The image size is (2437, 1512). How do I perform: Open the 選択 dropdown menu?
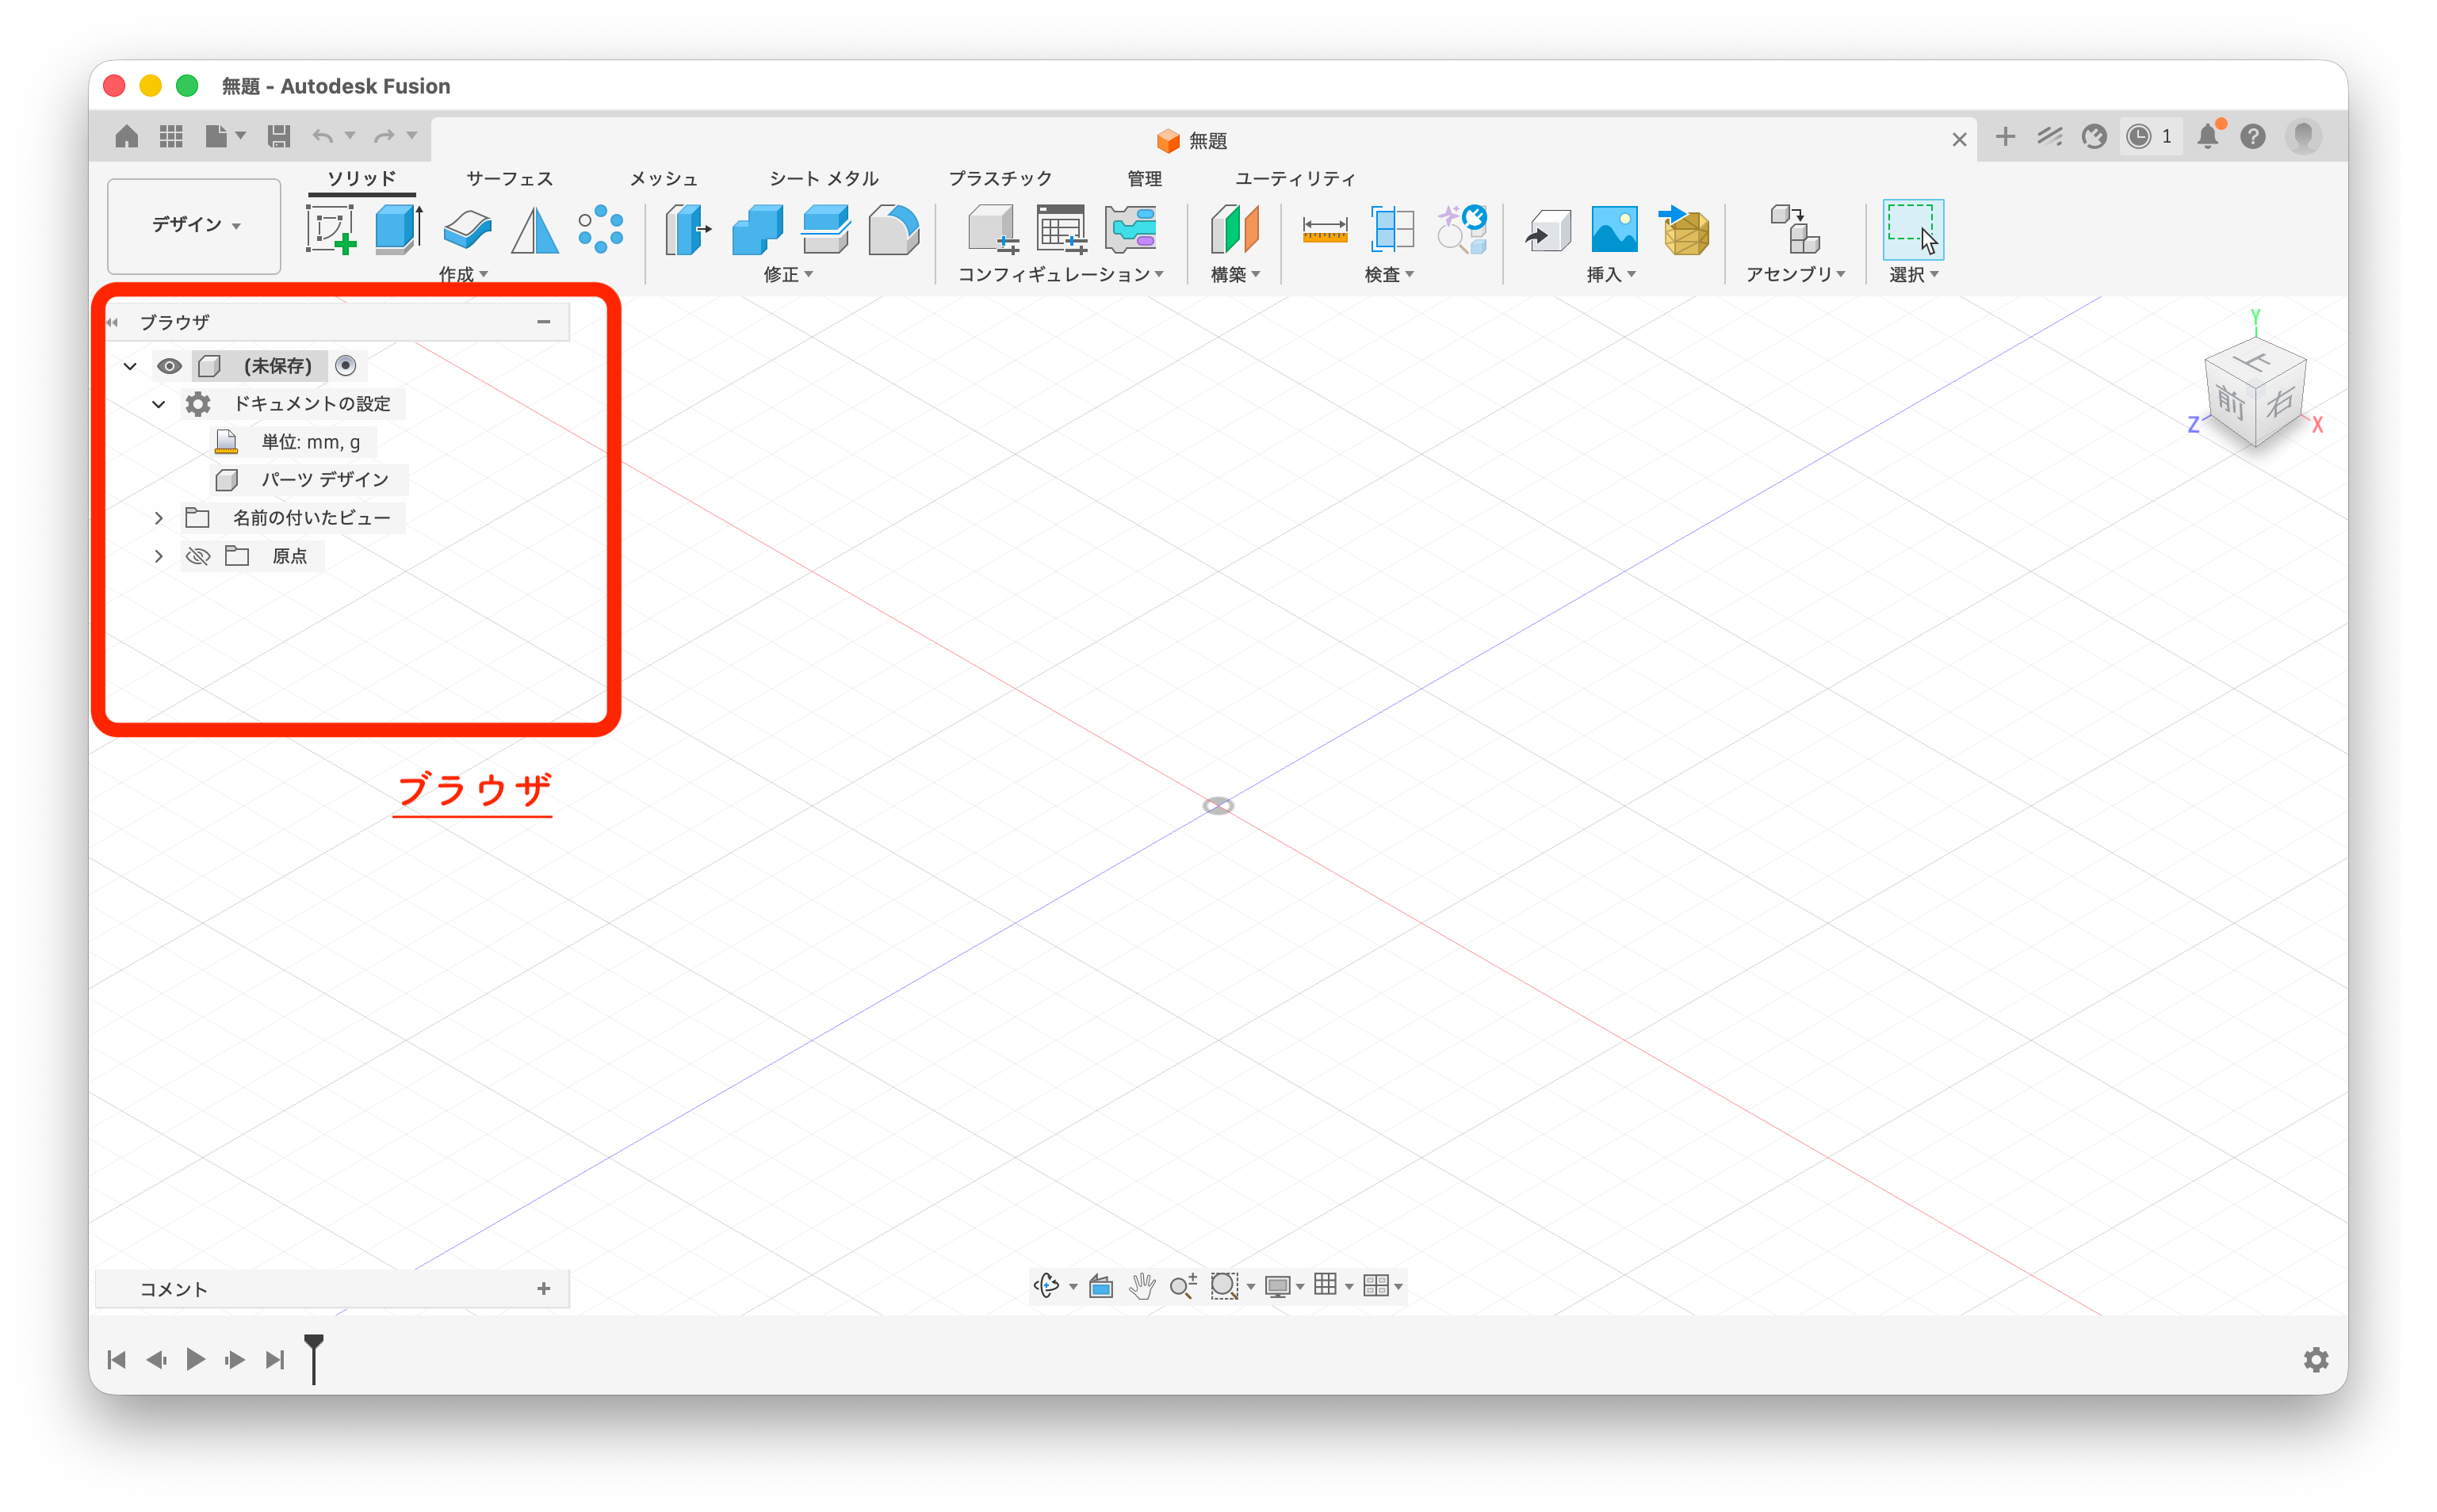[x=1913, y=274]
